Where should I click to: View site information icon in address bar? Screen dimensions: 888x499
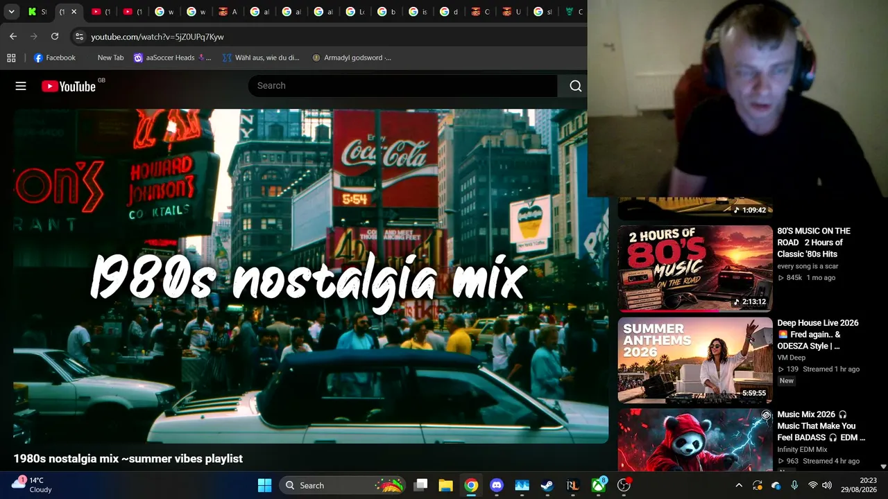tap(78, 36)
